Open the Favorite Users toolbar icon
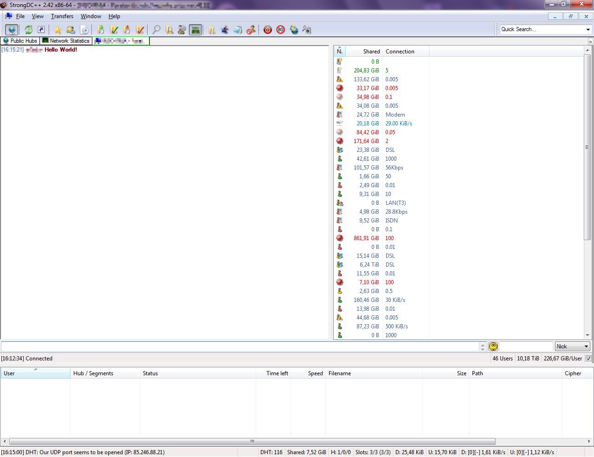This screenshot has height=457, width=594. (71, 30)
